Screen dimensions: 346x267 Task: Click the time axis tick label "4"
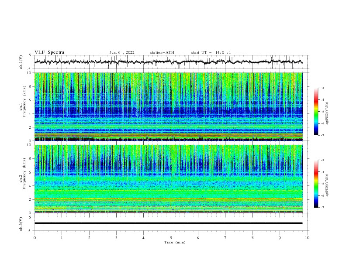click(143, 238)
